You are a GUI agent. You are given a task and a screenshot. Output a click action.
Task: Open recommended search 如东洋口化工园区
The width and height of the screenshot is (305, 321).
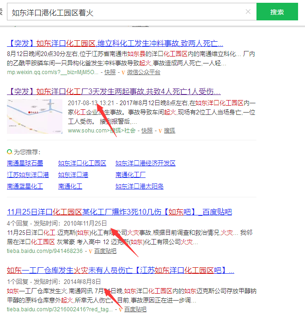(82, 163)
